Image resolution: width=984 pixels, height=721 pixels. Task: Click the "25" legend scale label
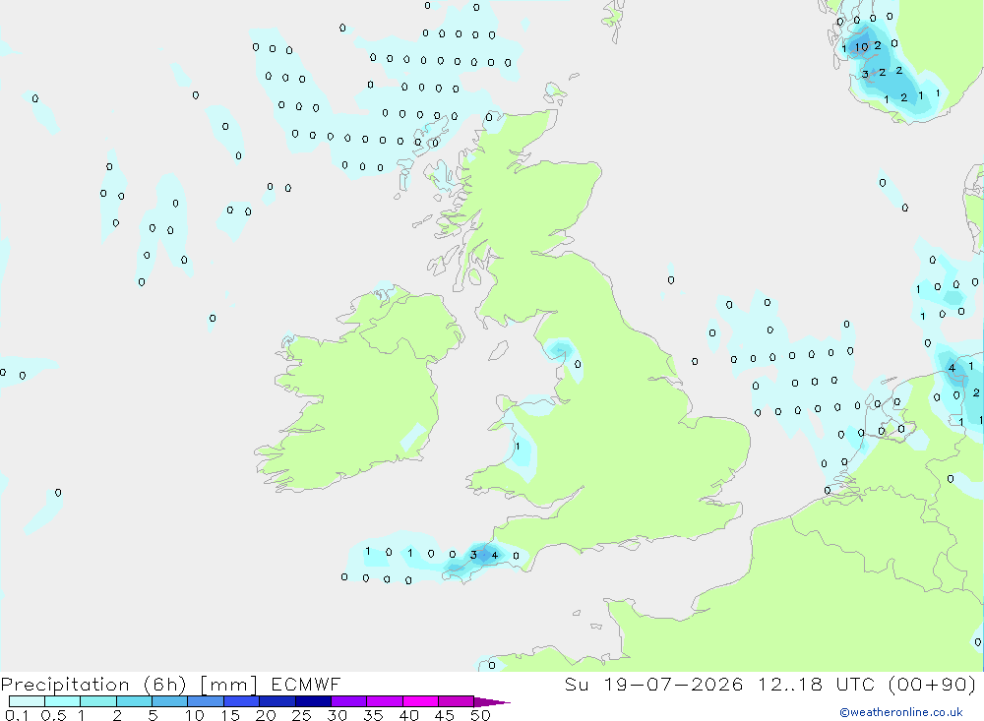point(301,715)
